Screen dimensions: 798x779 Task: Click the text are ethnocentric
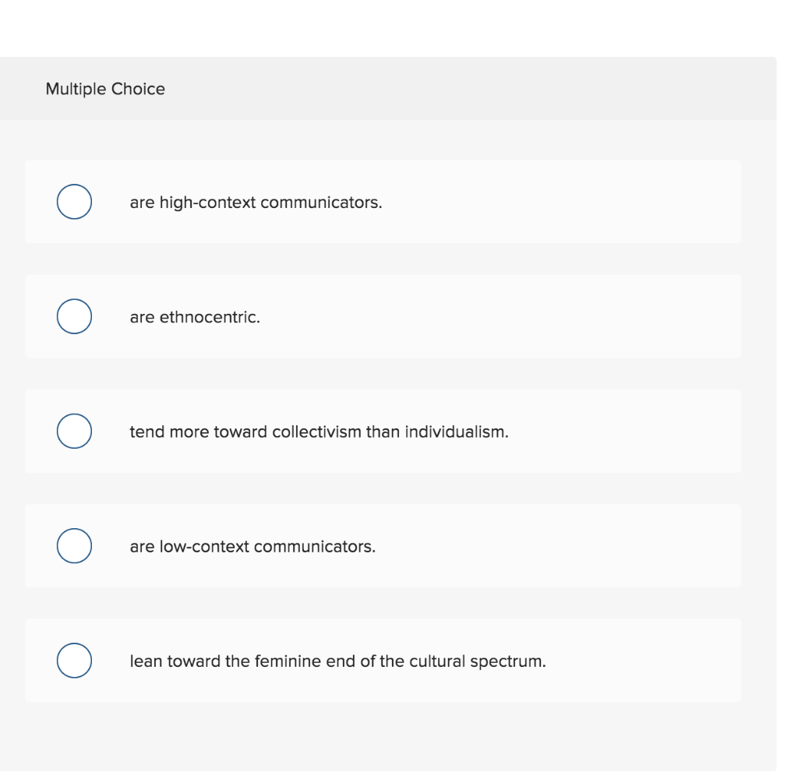(x=195, y=316)
